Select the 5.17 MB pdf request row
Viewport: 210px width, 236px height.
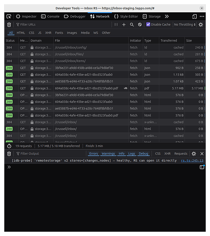pyautogui.click(x=105, y=88)
